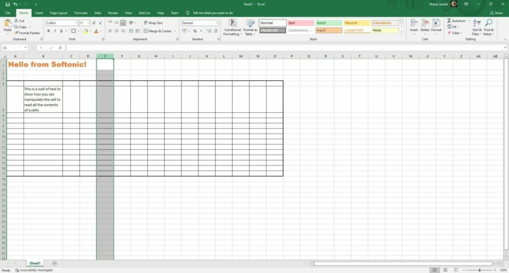Open Sort & Filter menu
Image resolution: width=509 pixels, height=273 pixels.
pyautogui.click(x=477, y=27)
